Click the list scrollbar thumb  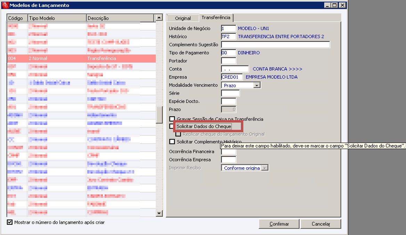coord(159,115)
